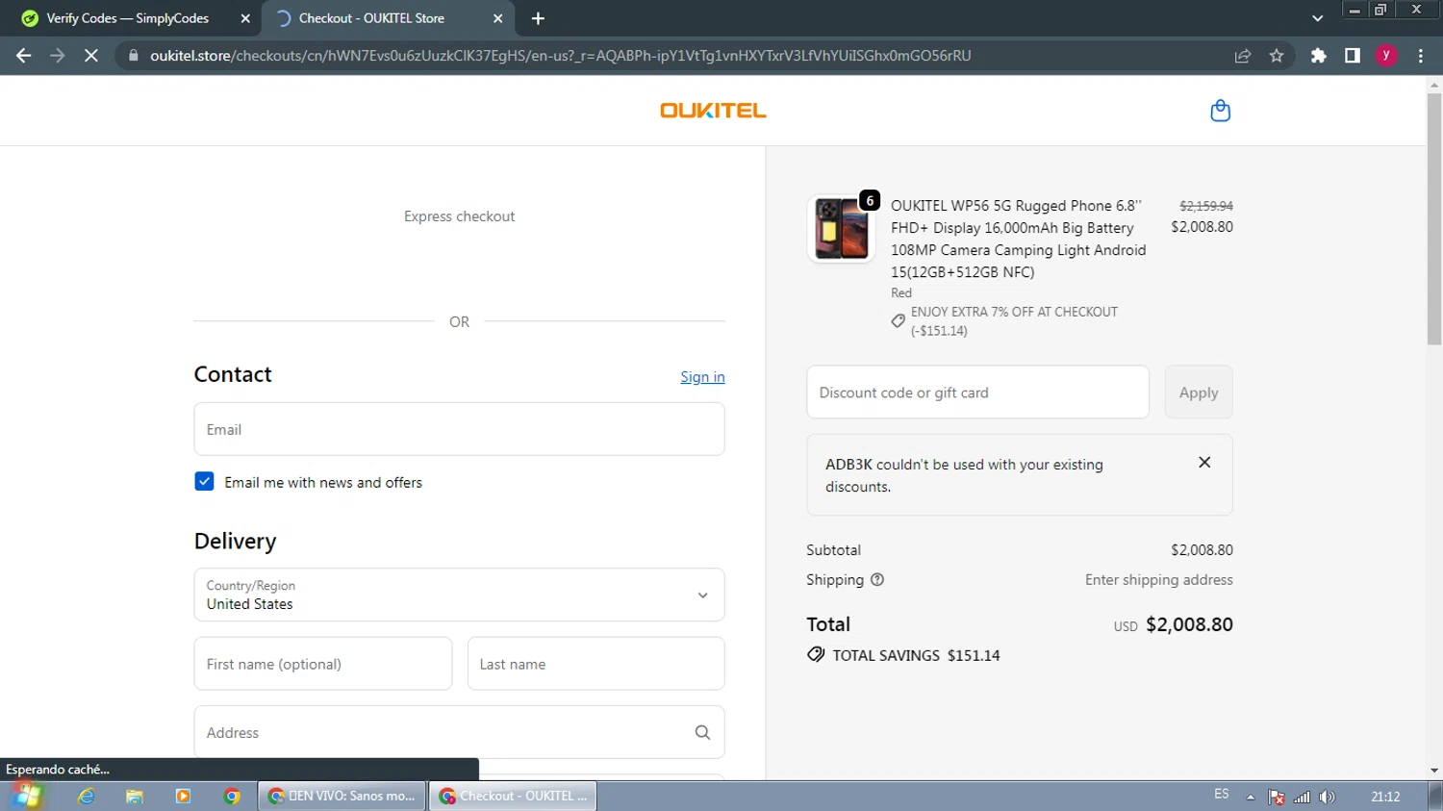Click the taskbar clock showing 21:12
Image resolution: width=1443 pixels, height=811 pixels.
click(1385, 797)
